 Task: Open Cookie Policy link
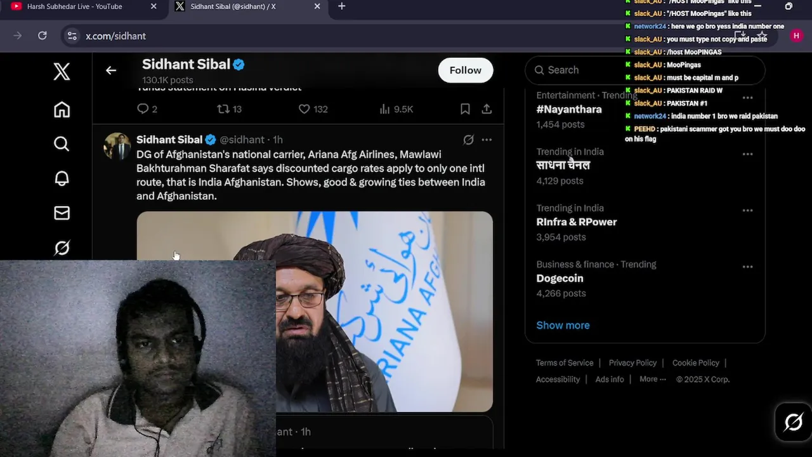696,362
